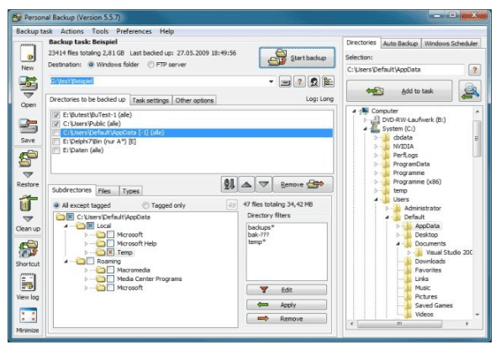
Task: Open the Backup task menu
Action: (34, 31)
